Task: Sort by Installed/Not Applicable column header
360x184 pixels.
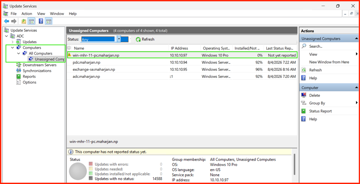Action: click(248, 48)
